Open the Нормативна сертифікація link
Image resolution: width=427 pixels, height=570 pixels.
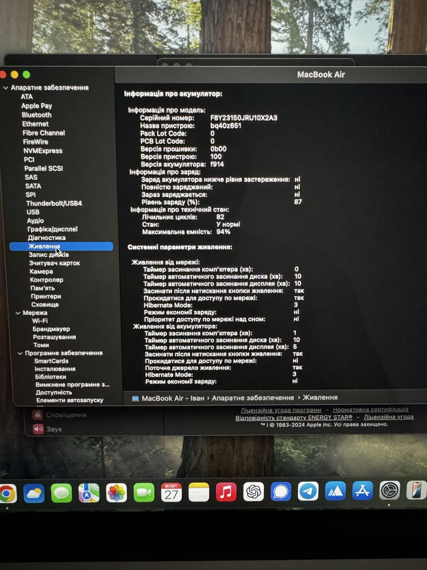coord(371,409)
